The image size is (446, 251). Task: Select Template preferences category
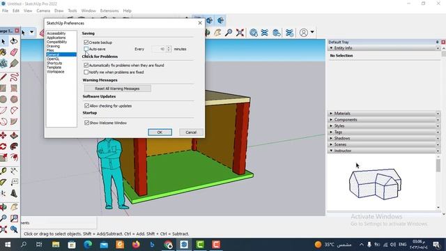tap(54, 67)
